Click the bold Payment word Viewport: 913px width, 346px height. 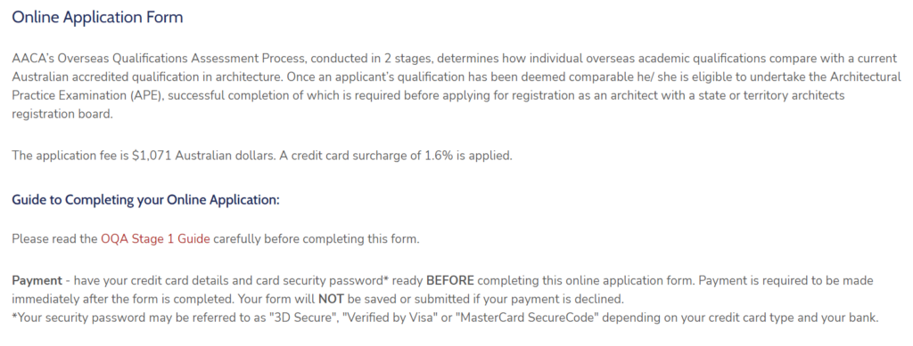click(x=37, y=281)
